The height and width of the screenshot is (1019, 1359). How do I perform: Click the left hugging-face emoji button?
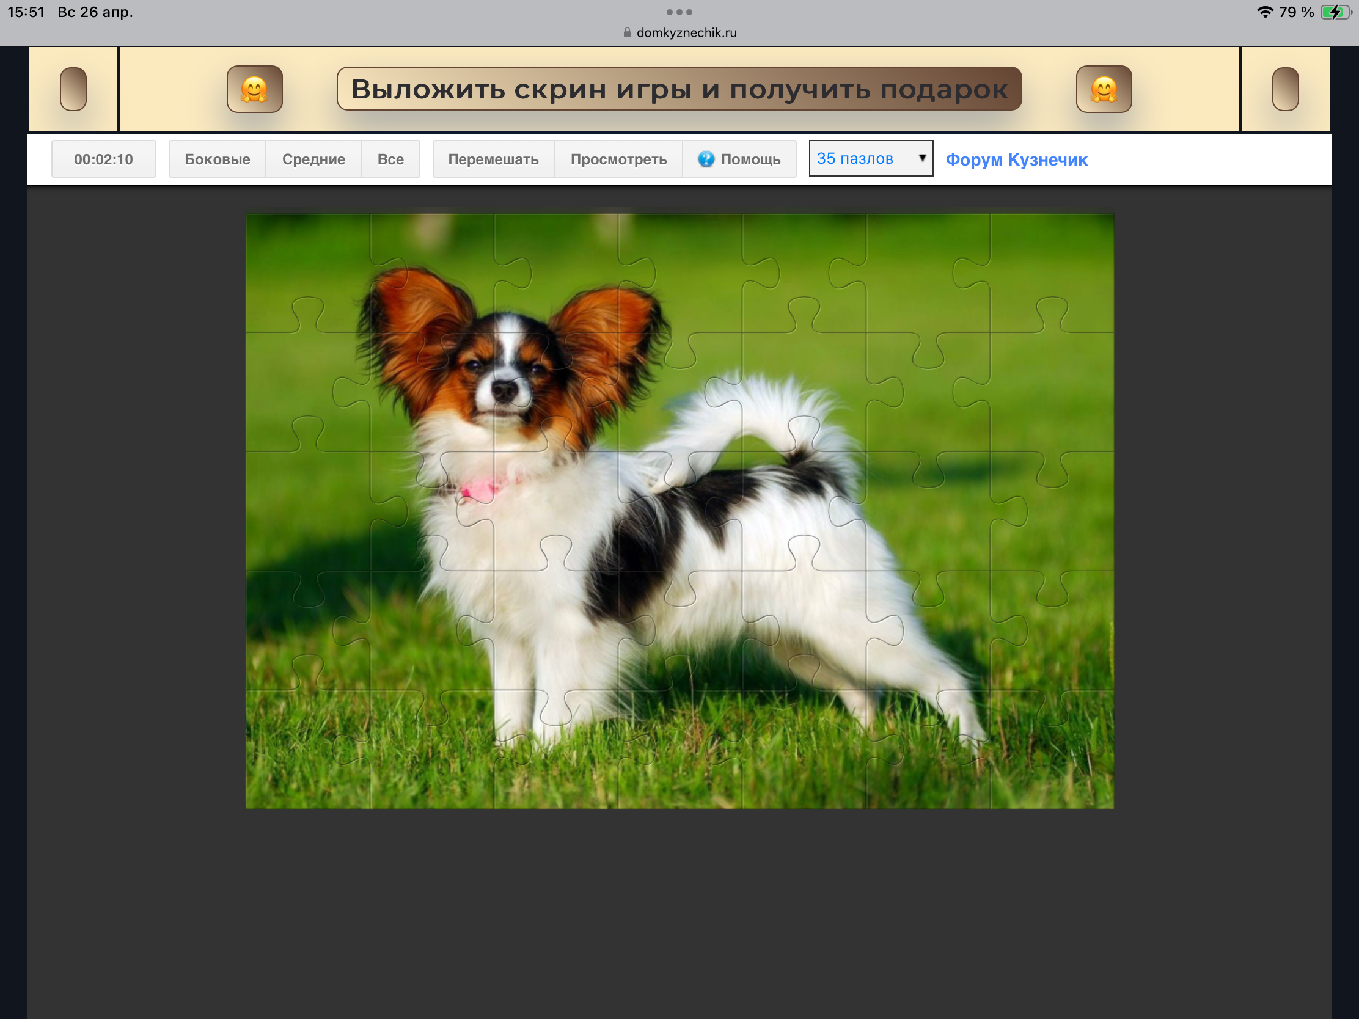point(254,89)
